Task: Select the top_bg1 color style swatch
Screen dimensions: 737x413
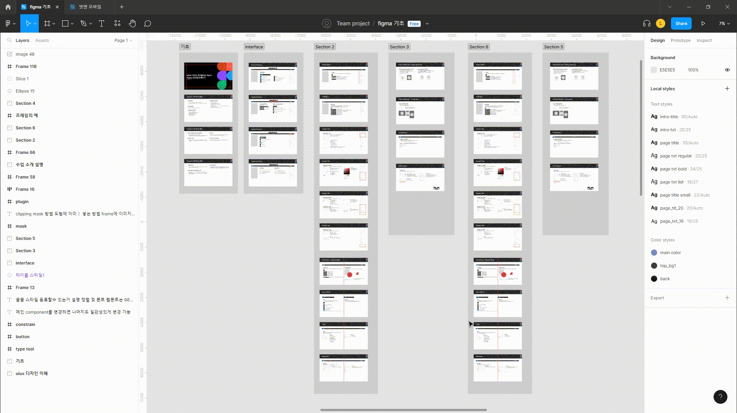Action: tap(654, 266)
